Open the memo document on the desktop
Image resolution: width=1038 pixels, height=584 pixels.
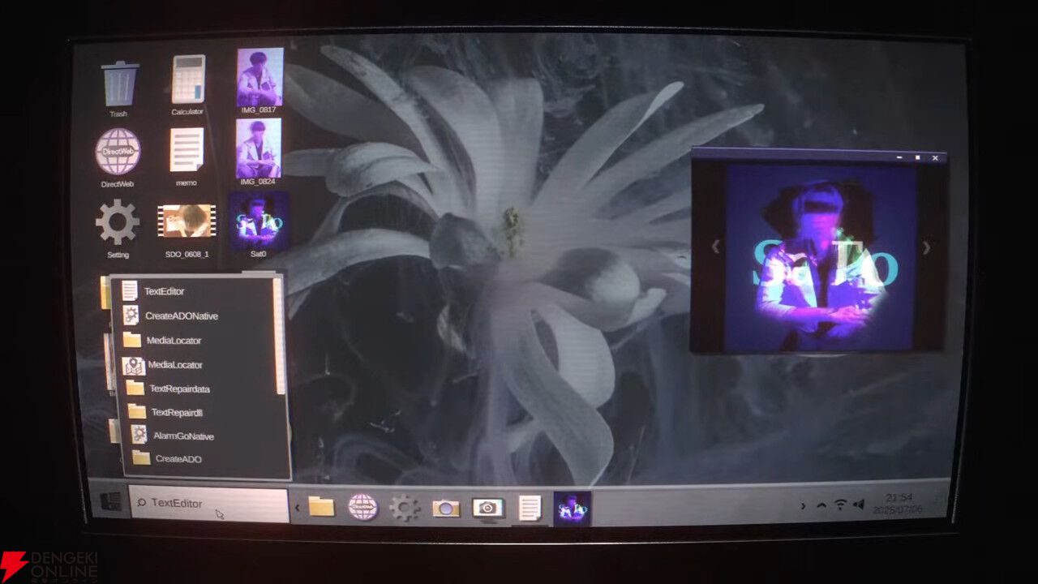(187, 150)
